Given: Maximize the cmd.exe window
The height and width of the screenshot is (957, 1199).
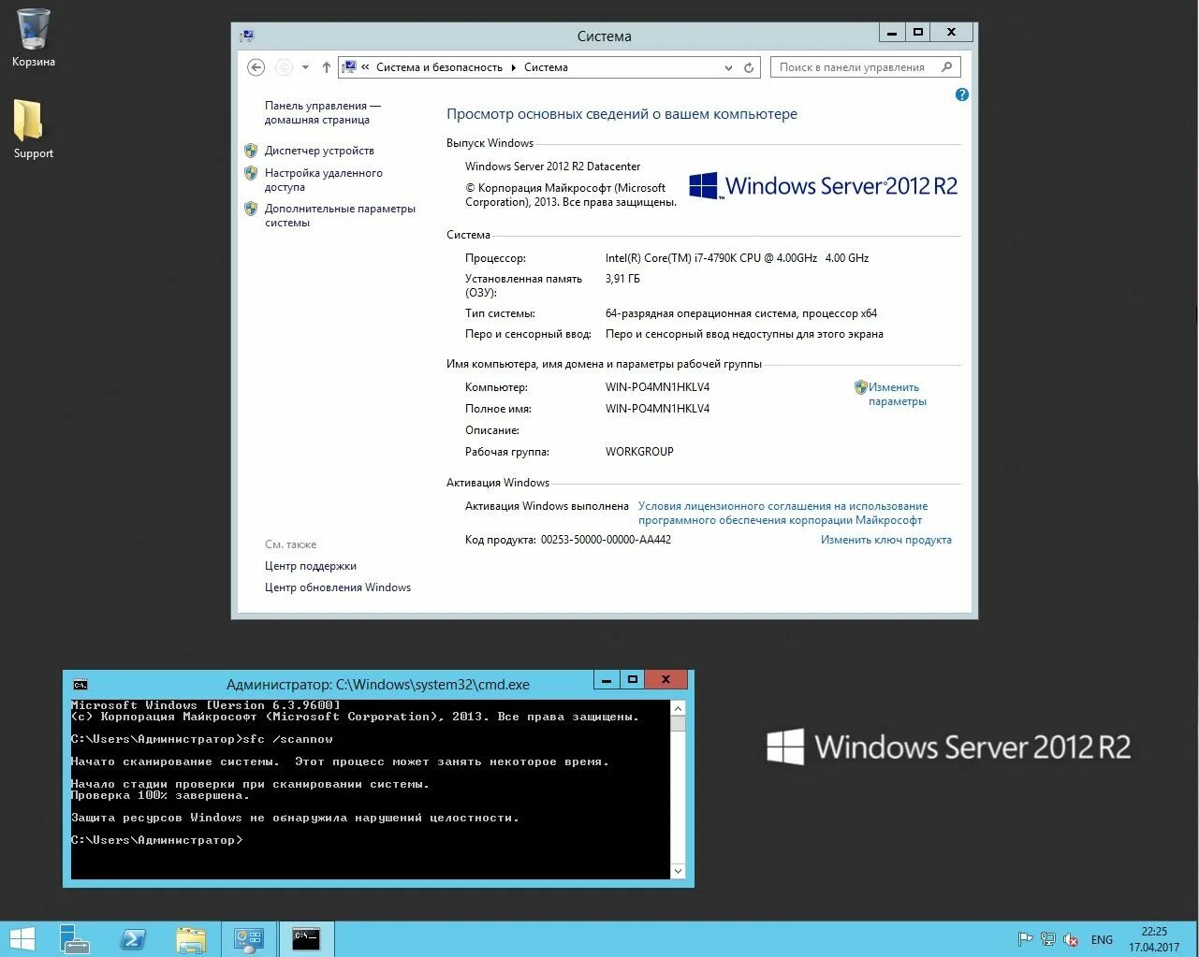Looking at the screenshot, I should 632,680.
